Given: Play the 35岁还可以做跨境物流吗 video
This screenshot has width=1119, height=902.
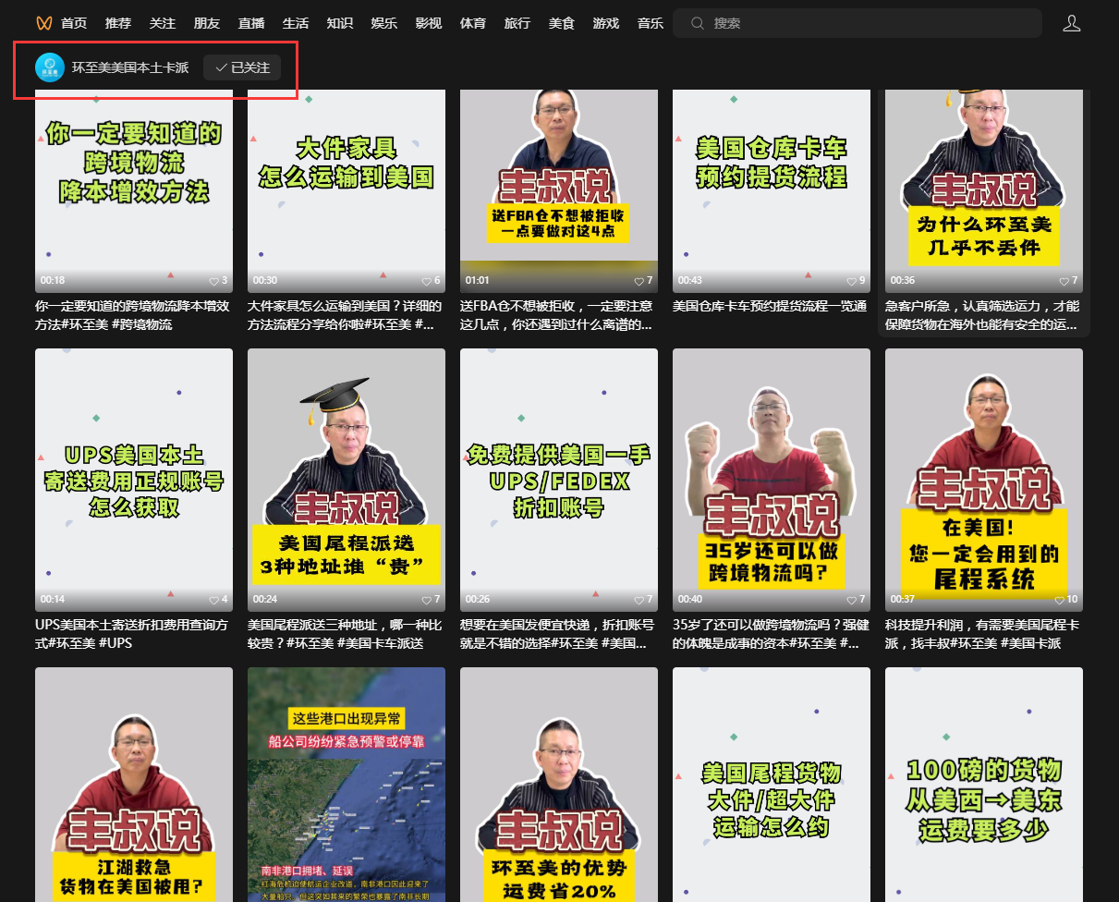Looking at the screenshot, I should click(772, 471).
